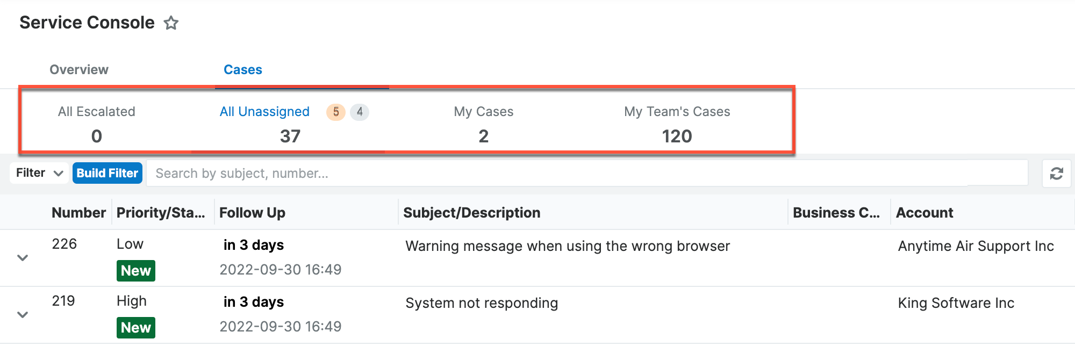Image resolution: width=1075 pixels, height=346 pixels.
Task: Click the Number column header
Action: [78, 212]
